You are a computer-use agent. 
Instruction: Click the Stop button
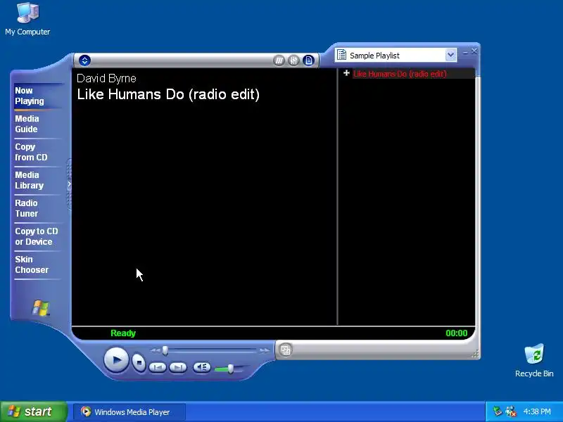[x=139, y=362]
